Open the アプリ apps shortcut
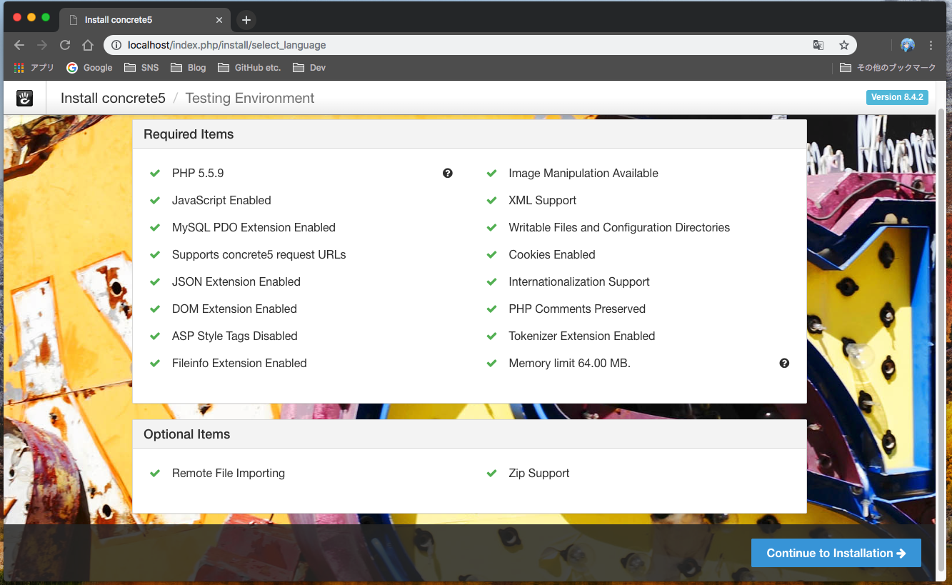The image size is (952, 585). pos(34,67)
